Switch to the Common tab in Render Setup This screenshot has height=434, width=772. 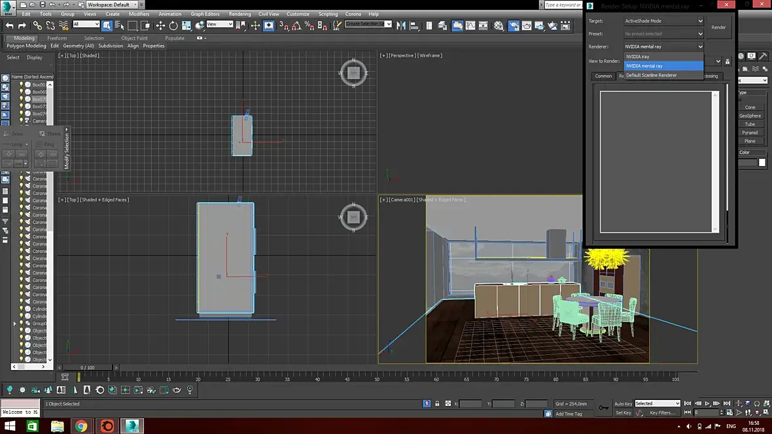click(x=603, y=76)
